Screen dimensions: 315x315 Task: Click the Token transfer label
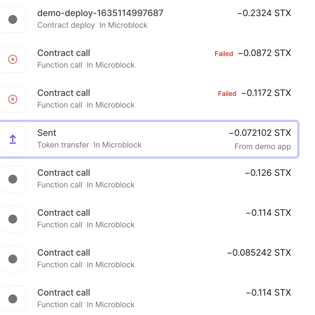(63, 145)
